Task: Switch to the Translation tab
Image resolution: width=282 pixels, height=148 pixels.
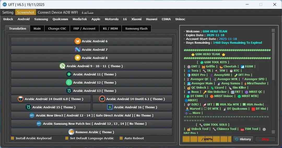Action: tap(18, 28)
